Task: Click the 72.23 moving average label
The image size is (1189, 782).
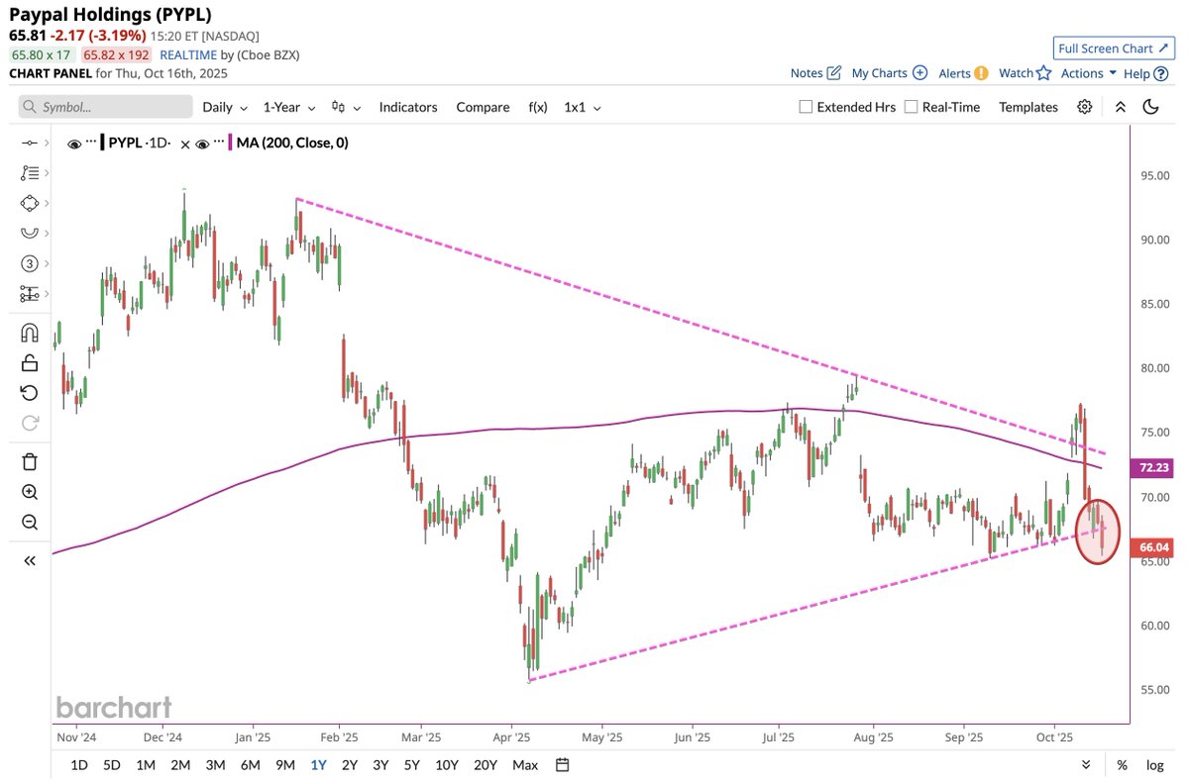Action: pos(1151,466)
